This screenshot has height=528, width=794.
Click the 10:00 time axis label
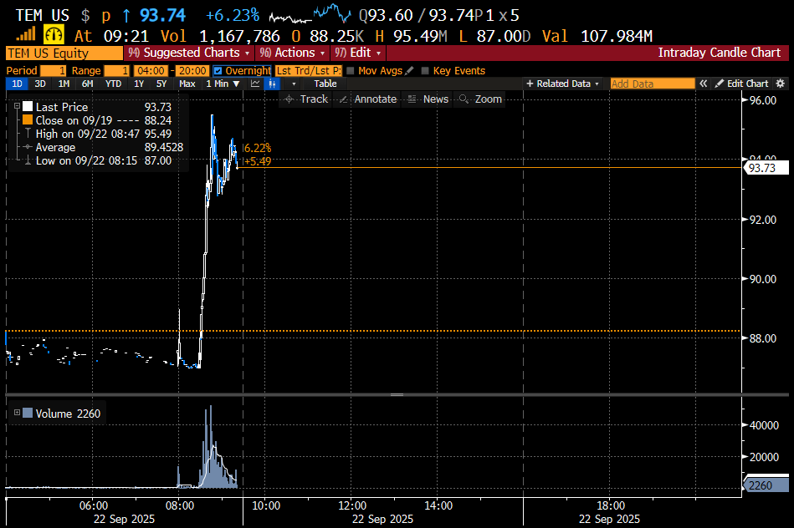[266, 505]
